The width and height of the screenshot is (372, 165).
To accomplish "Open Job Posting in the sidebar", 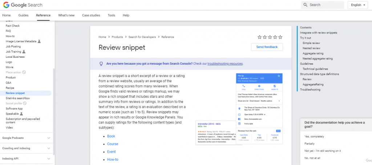I will 13,47.
